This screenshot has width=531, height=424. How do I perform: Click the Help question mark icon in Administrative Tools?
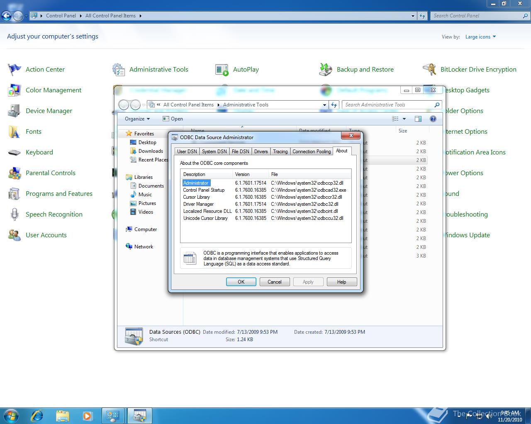point(433,119)
